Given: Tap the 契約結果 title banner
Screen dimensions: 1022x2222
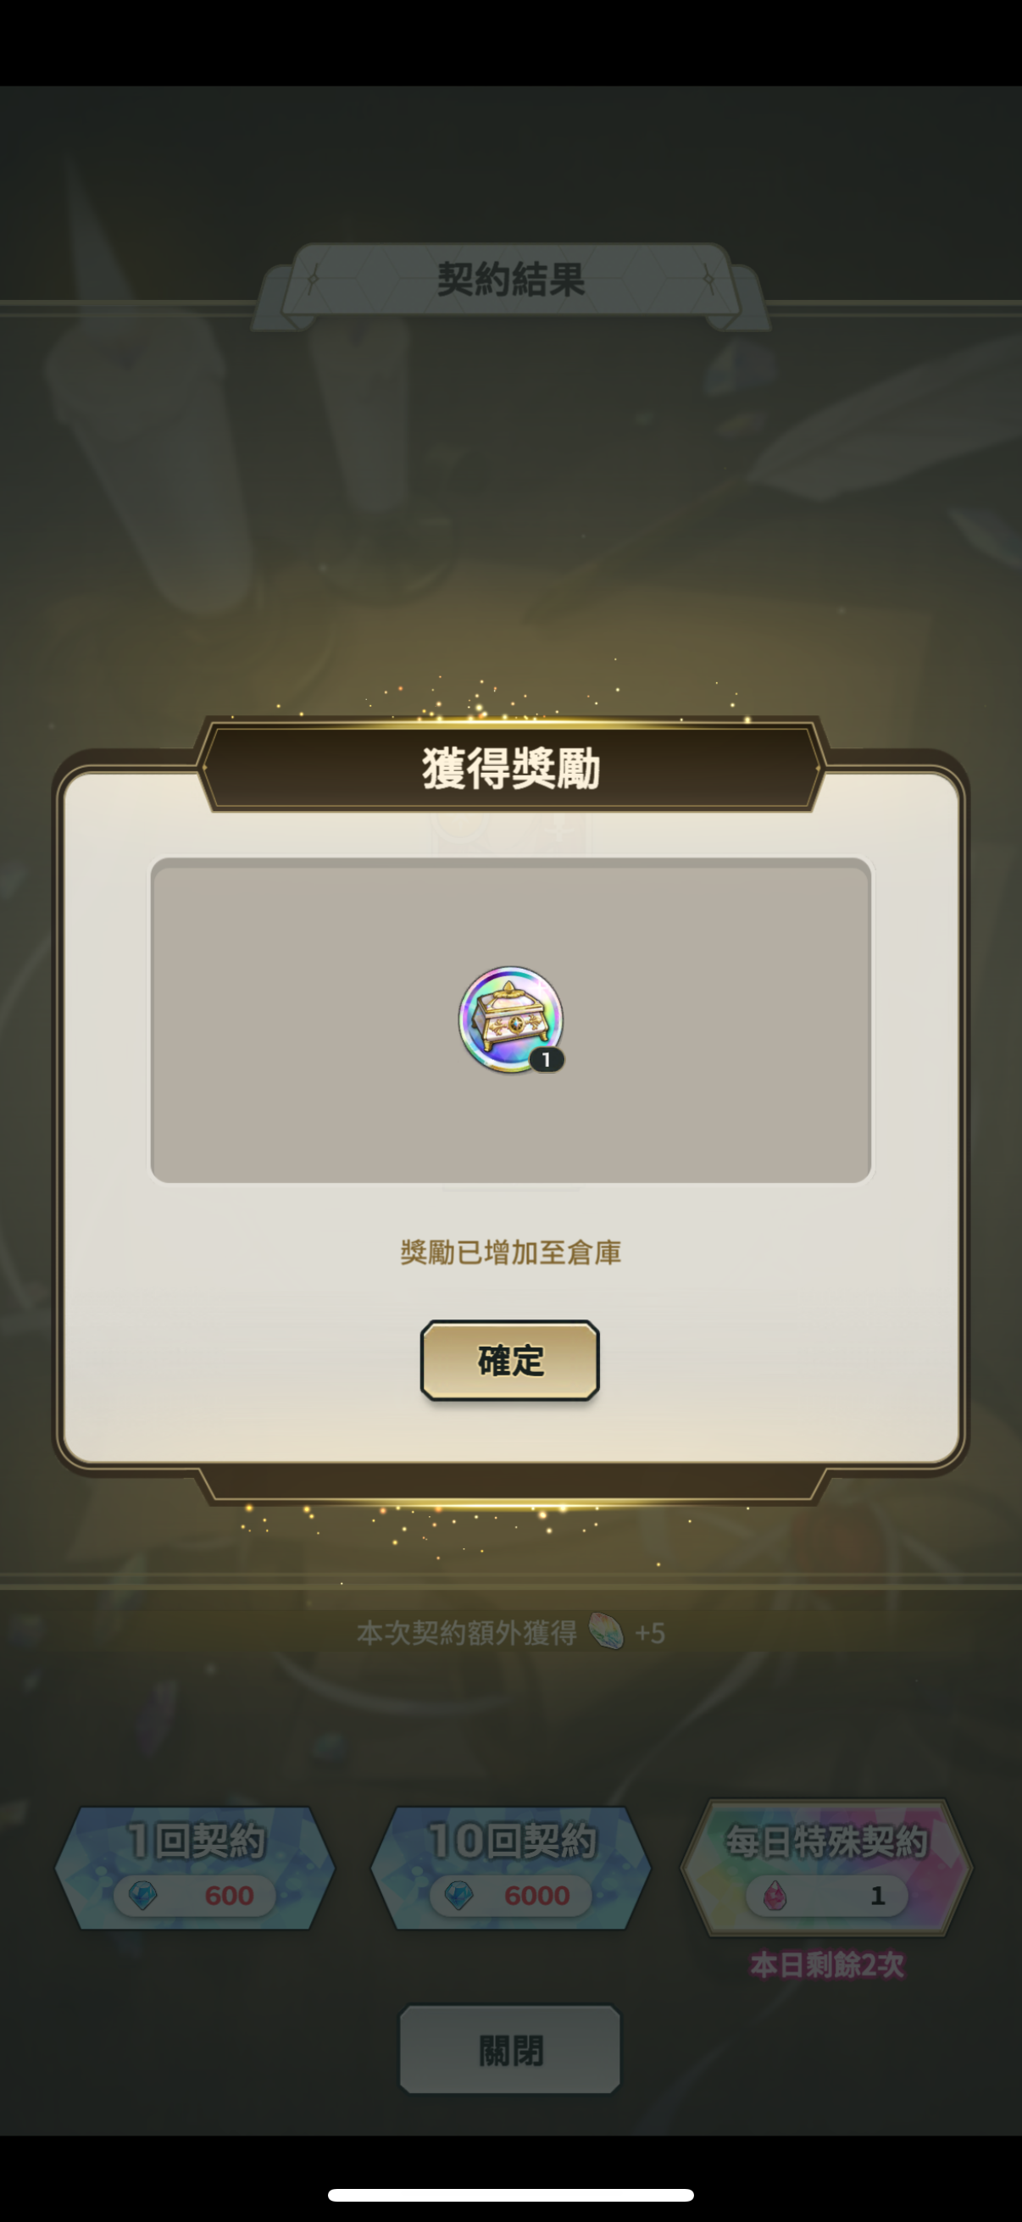Looking at the screenshot, I should tap(510, 280).
